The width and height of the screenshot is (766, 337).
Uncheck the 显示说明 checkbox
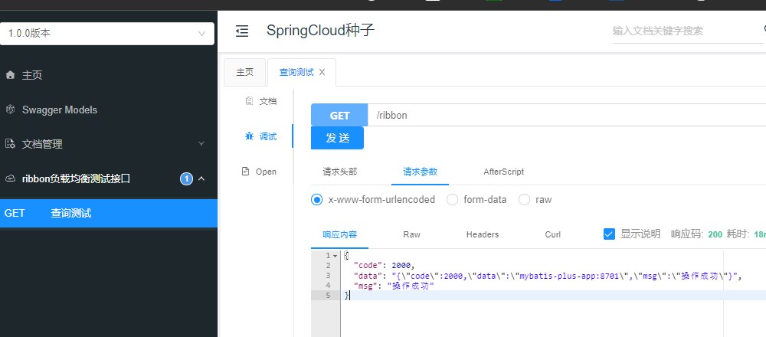(609, 234)
